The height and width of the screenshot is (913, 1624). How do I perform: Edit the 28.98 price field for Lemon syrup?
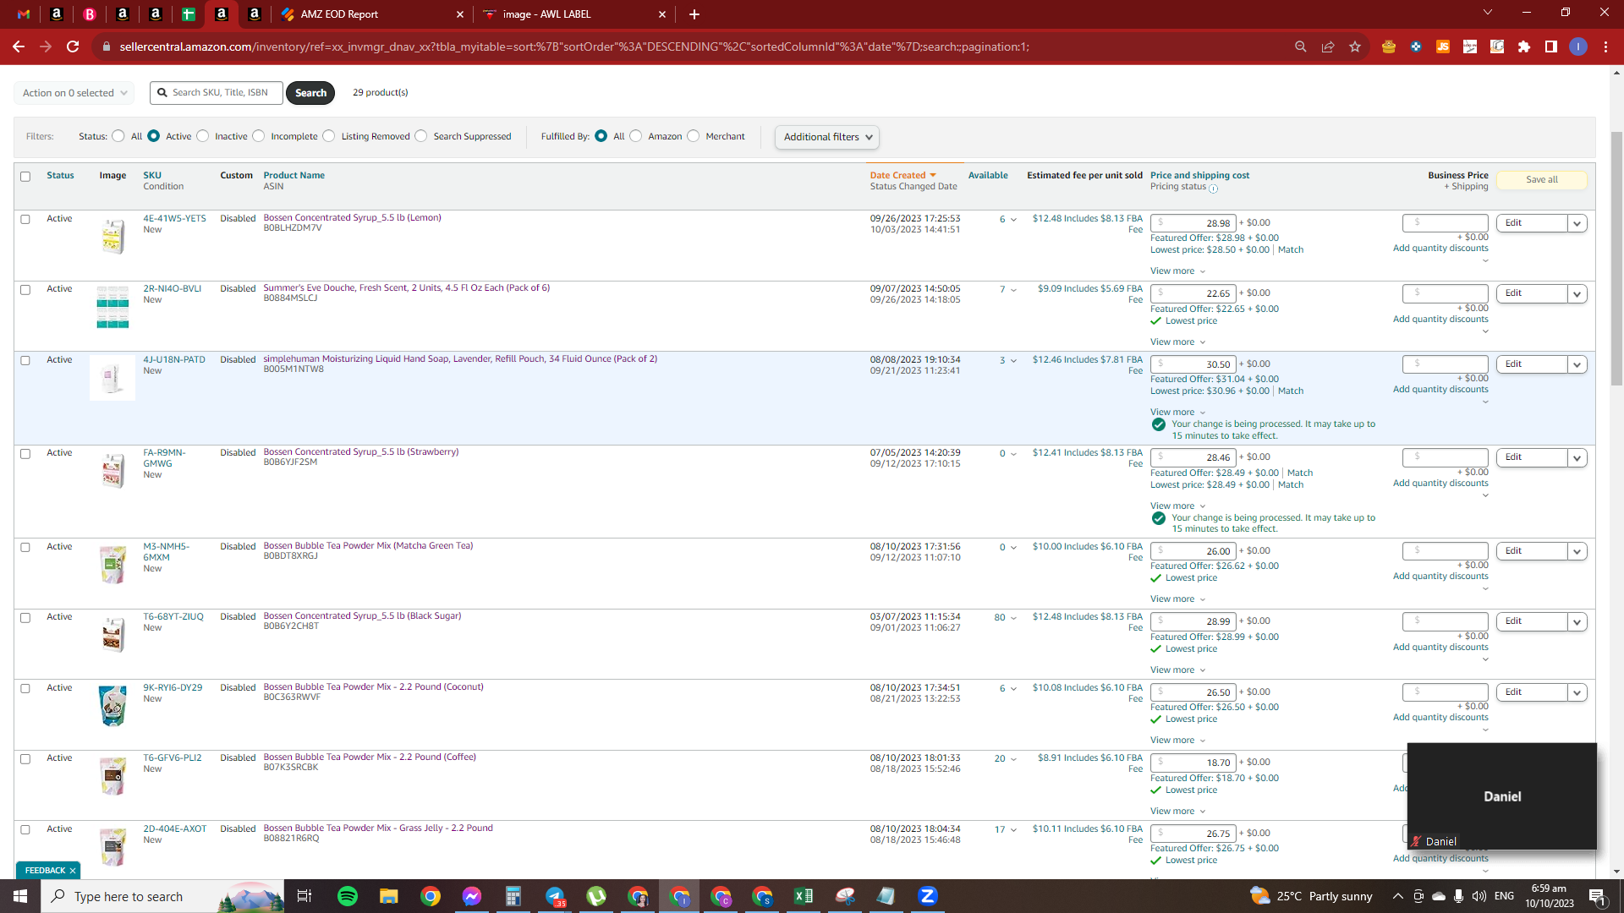click(x=1193, y=223)
